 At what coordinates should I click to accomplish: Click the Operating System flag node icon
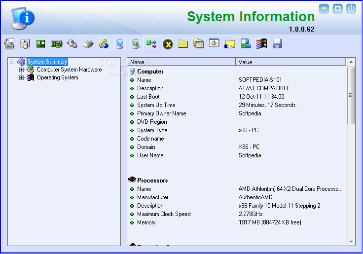pyautogui.click(x=30, y=77)
